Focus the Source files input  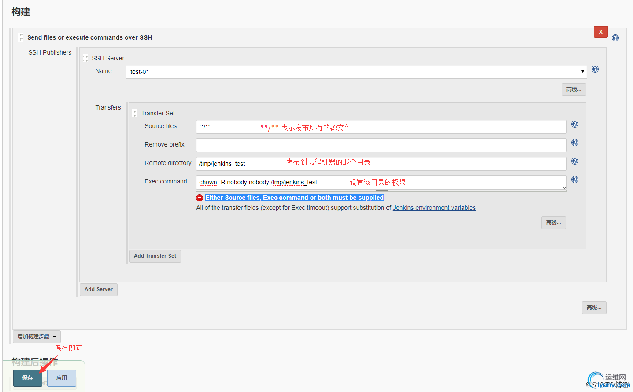tap(381, 127)
